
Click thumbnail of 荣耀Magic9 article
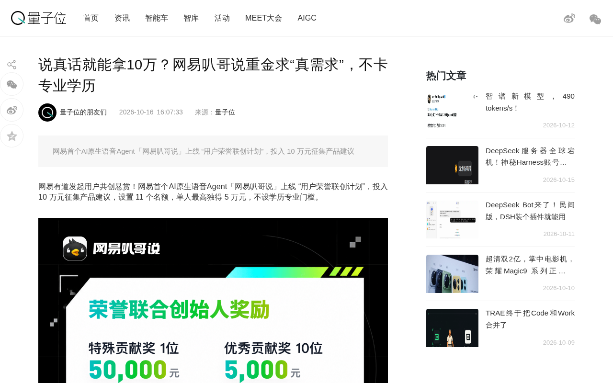(x=452, y=274)
